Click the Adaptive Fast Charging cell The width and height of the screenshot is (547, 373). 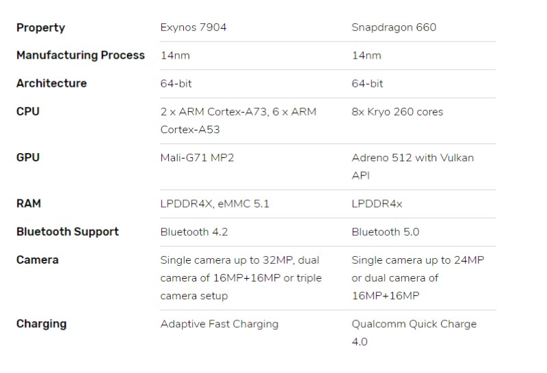coord(219,324)
